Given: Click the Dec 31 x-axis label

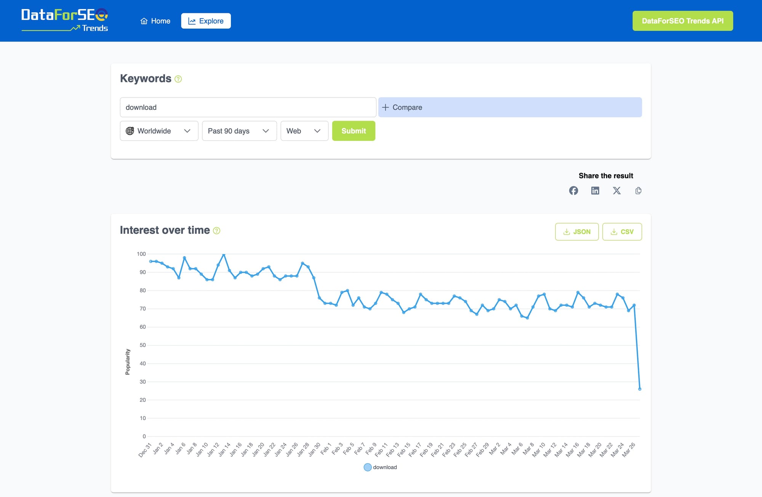Looking at the screenshot, I should click(x=145, y=450).
